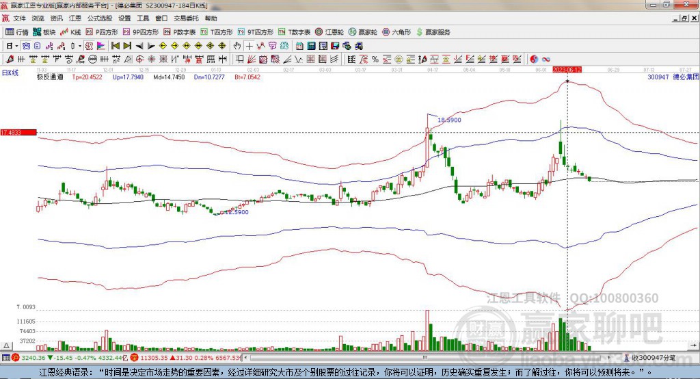Jump to first bar green arrow
This screenshot has width=700, height=379.
pyautogui.click(x=115, y=46)
